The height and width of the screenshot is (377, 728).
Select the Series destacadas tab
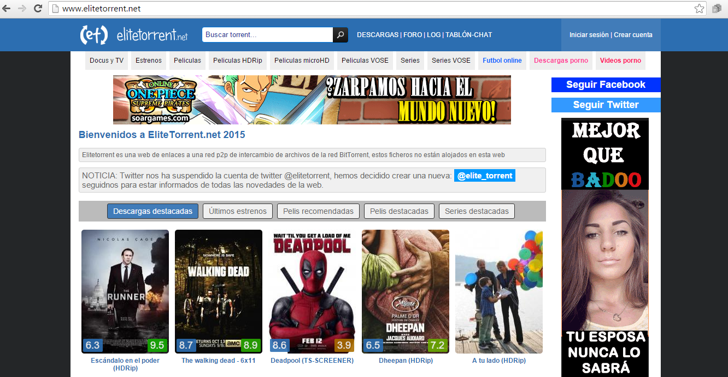pos(477,211)
